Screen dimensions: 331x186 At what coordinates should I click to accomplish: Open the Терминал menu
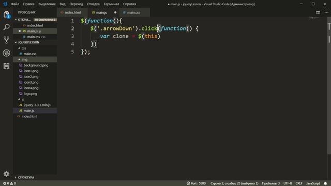pos(111,4)
